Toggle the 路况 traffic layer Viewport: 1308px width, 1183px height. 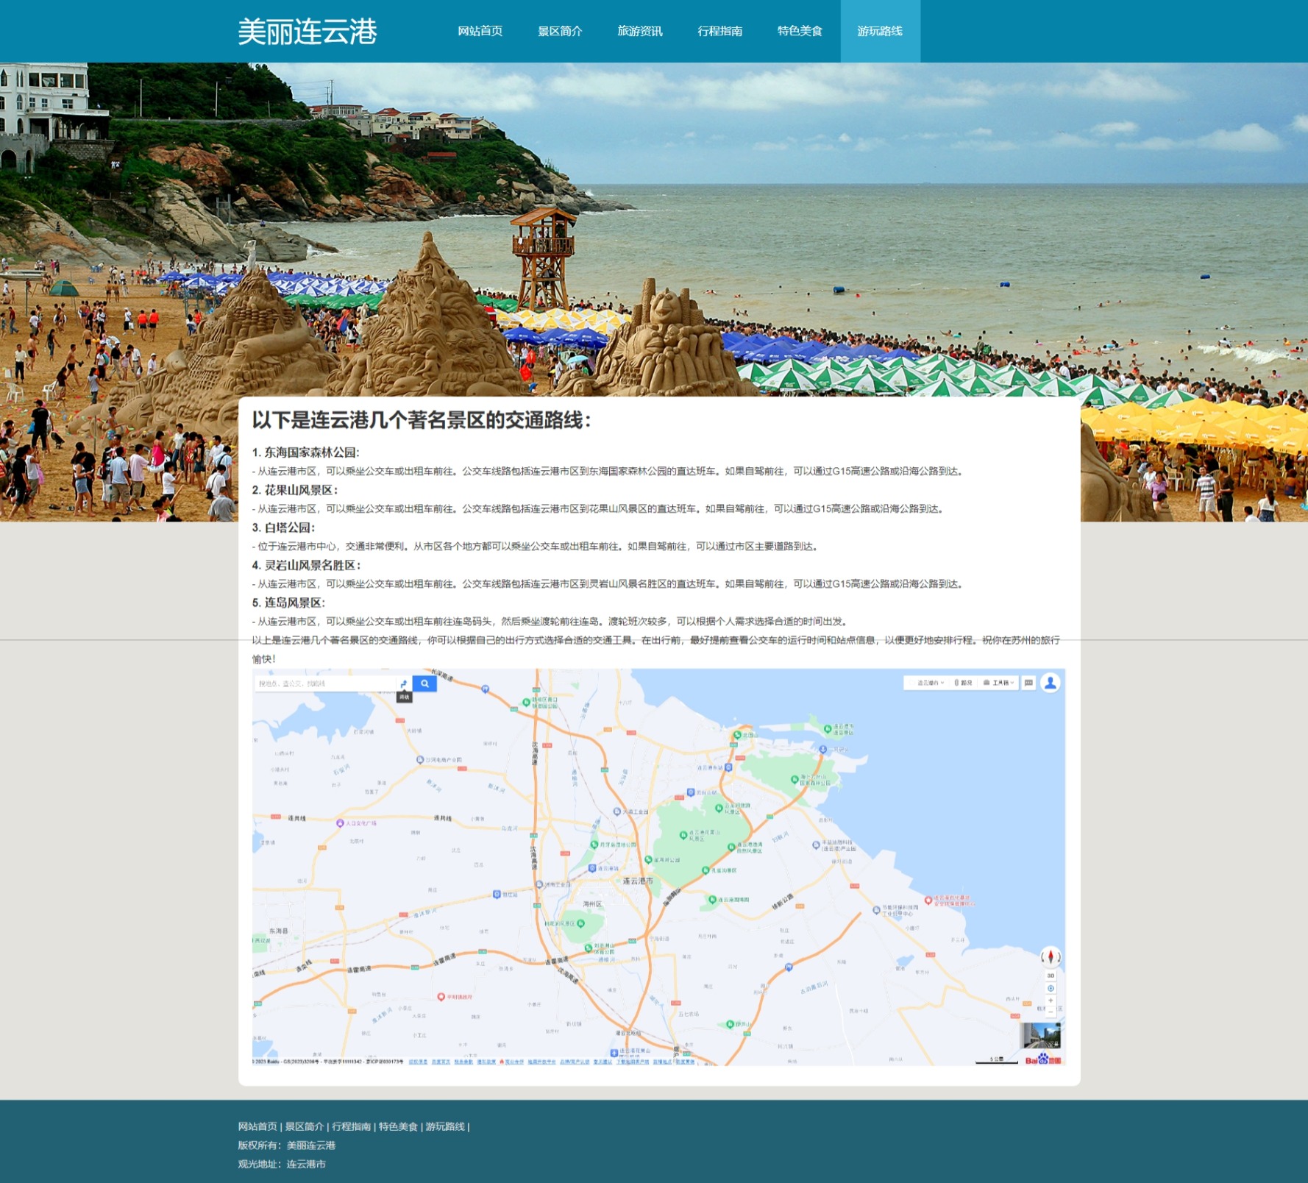pos(964,683)
